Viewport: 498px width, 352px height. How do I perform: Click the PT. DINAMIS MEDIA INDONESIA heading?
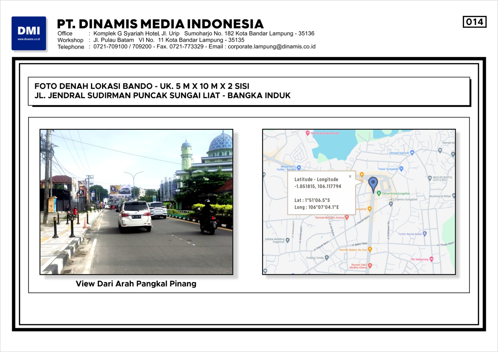[x=160, y=24]
